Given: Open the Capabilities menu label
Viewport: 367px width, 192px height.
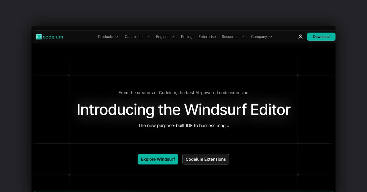Looking at the screenshot, I should click(x=135, y=37).
